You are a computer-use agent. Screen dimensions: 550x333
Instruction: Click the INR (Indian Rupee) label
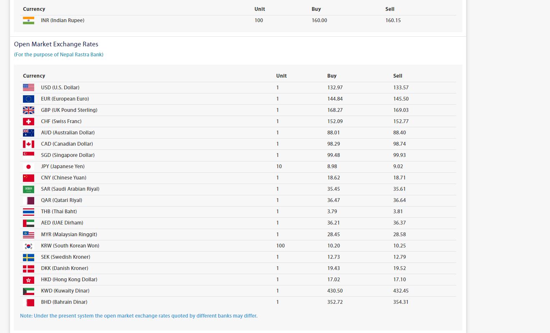[63, 20]
